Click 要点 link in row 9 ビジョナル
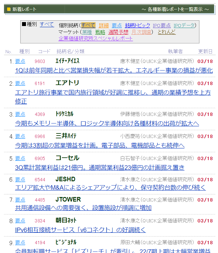 (x=20, y=242)
